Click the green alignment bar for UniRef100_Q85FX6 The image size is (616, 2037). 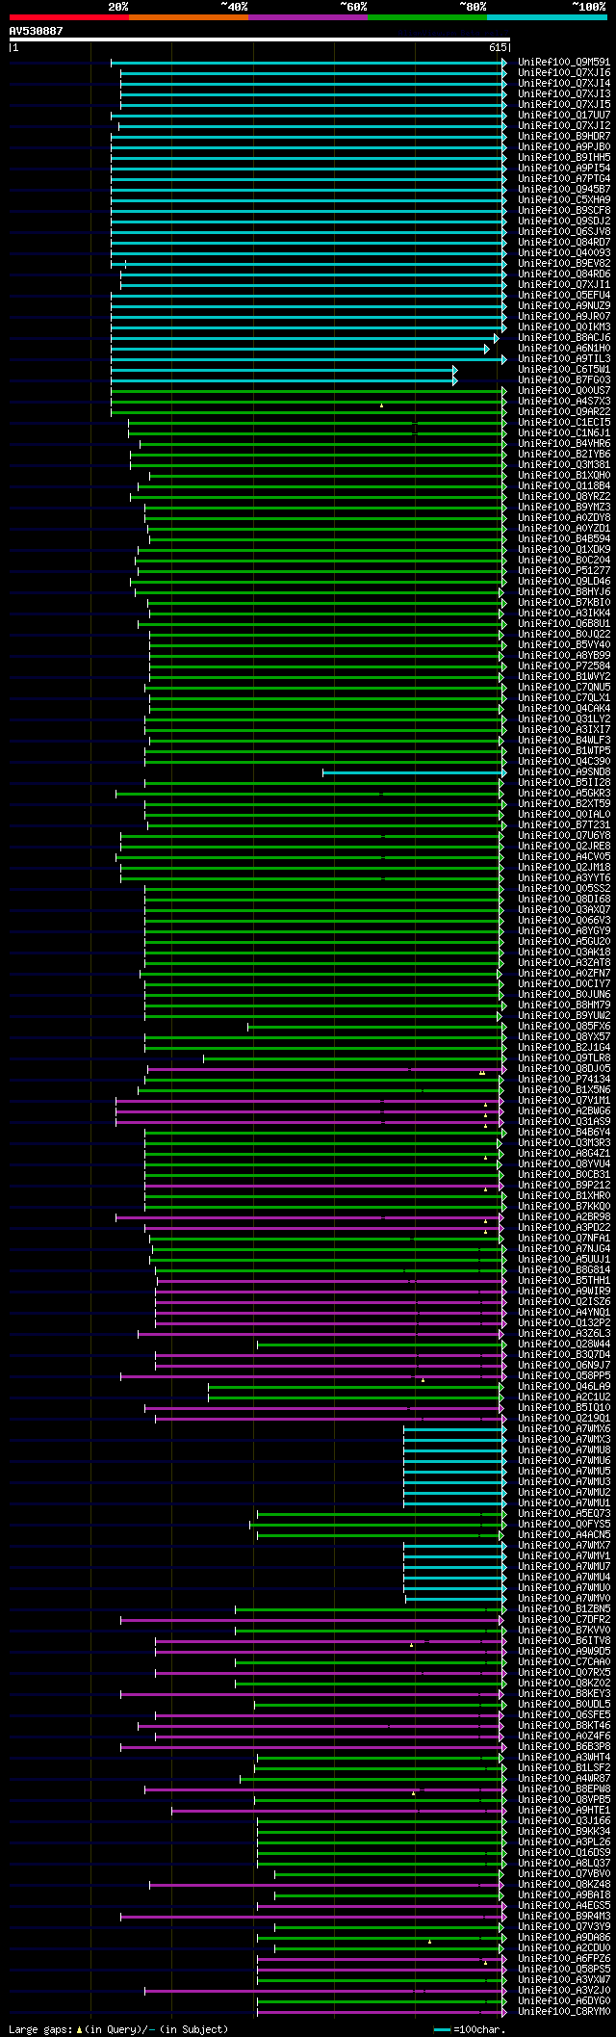376,1026
